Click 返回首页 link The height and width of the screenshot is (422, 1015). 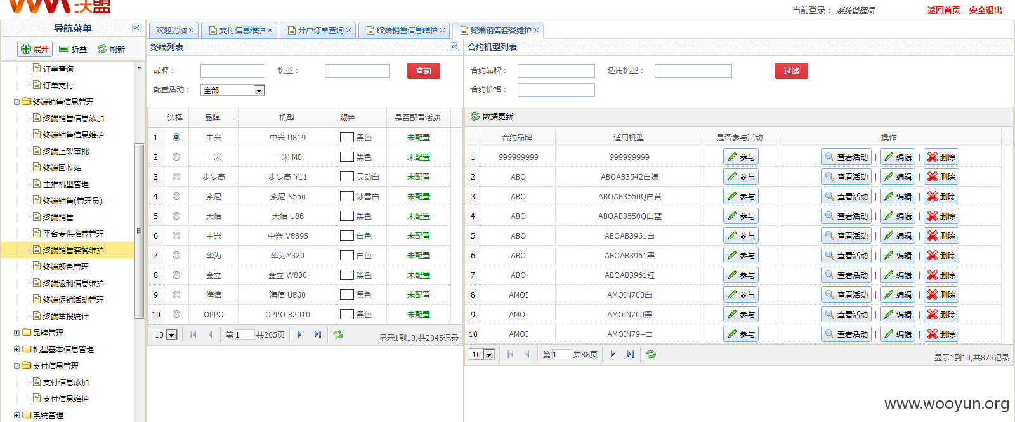(944, 10)
